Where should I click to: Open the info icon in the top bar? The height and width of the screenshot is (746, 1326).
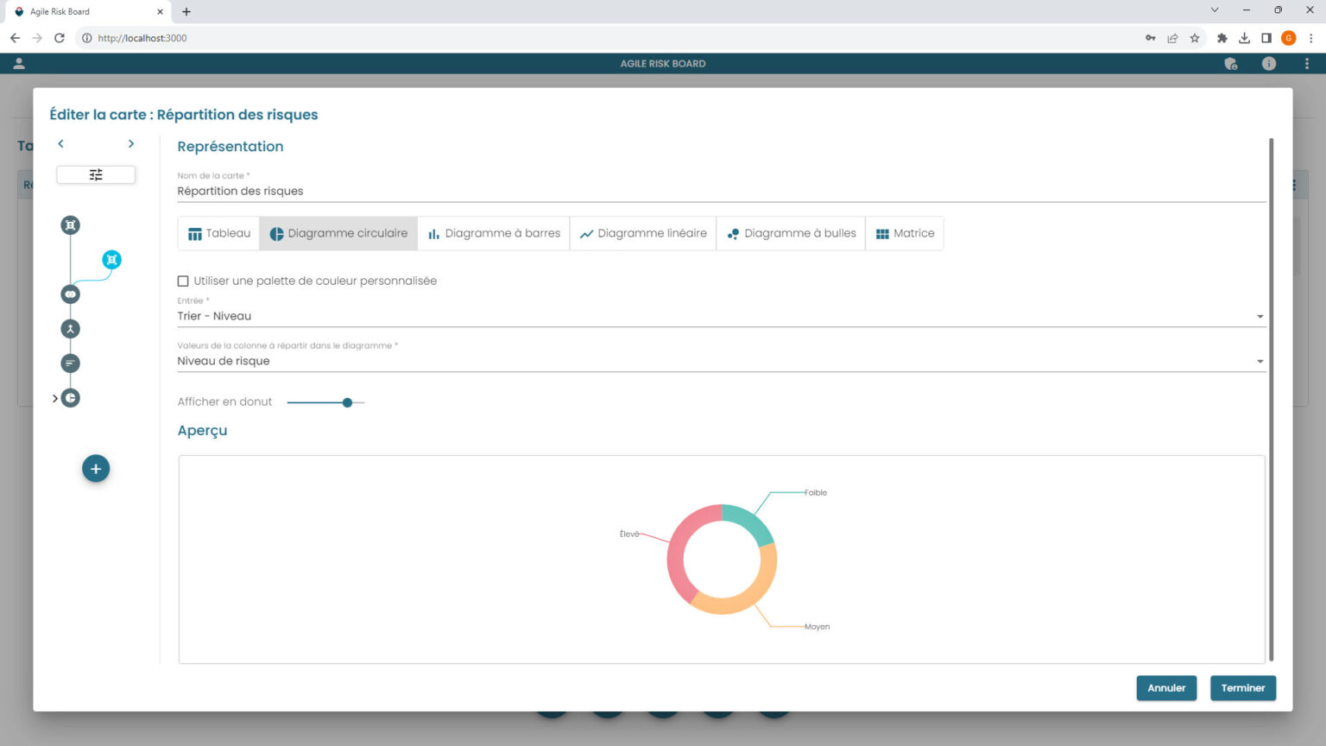1268,63
